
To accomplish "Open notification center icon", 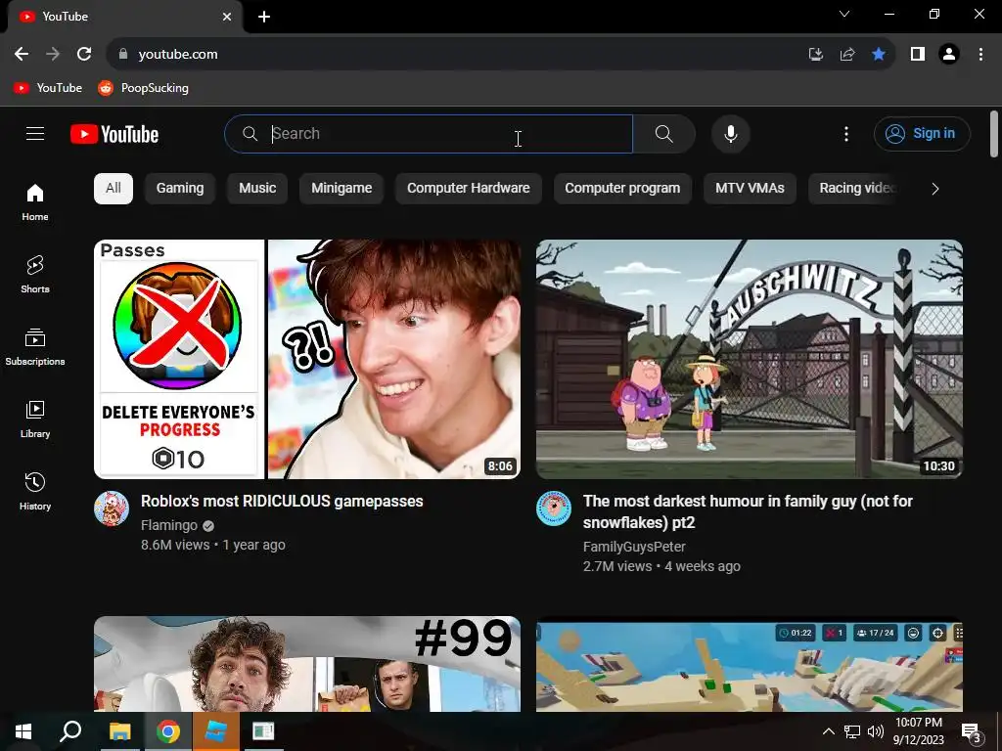I will (972, 733).
